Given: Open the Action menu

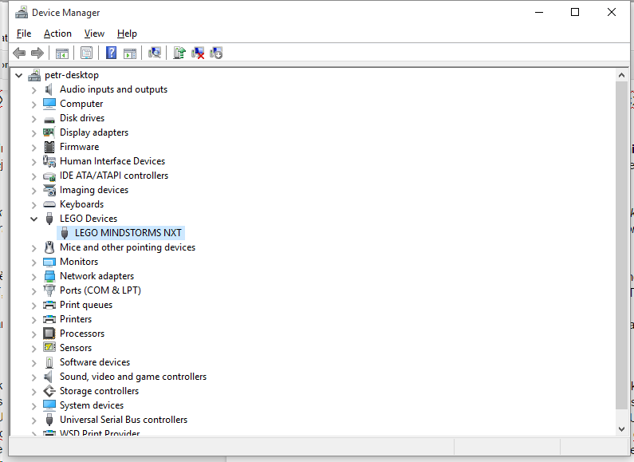Looking at the screenshot, I should click(57, 34).
